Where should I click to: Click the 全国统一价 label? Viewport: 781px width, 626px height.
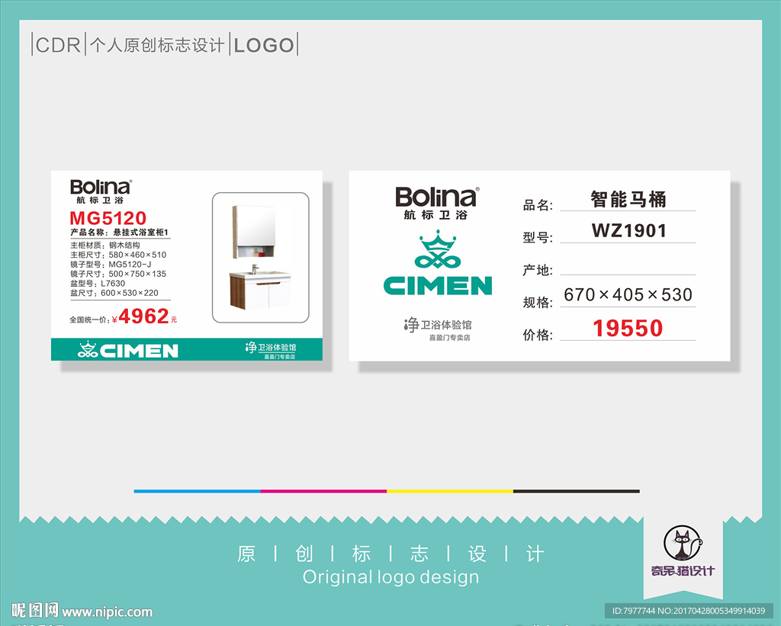pyautogui.click(x=90, y=319)
